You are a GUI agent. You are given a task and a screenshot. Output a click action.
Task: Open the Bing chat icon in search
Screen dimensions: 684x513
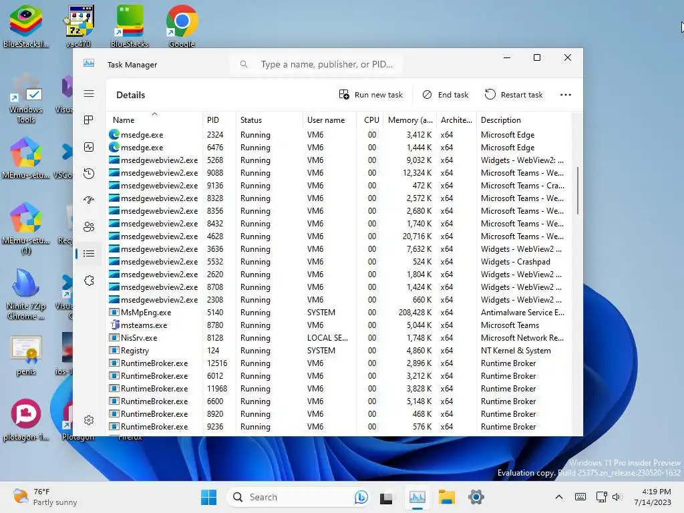click(361, 497)
